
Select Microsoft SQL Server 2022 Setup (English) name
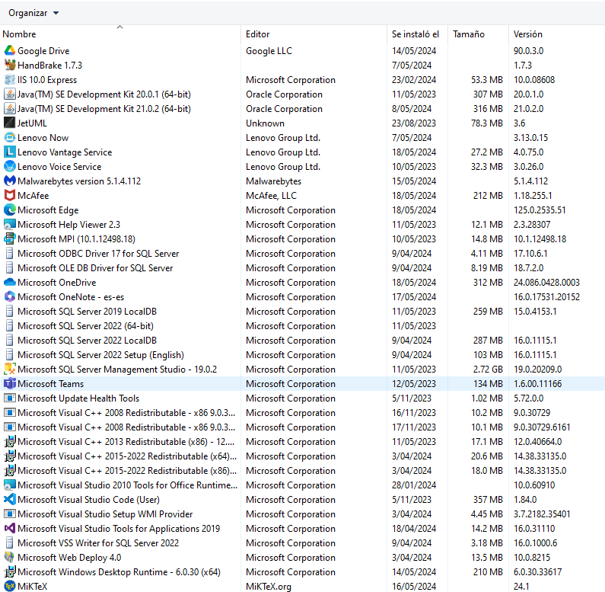click(x=100, y=355)
